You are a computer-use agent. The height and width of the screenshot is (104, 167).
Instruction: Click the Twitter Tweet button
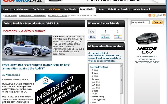(105, 37)
